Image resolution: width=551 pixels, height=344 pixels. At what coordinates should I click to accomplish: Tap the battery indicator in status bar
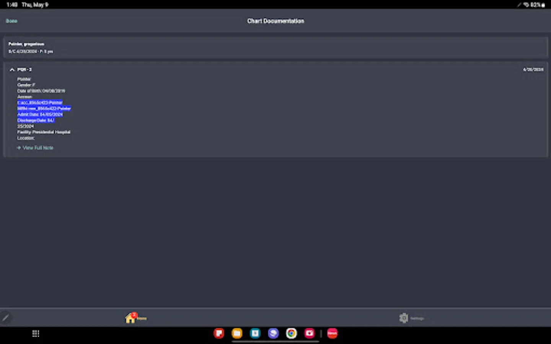(538, 5)
